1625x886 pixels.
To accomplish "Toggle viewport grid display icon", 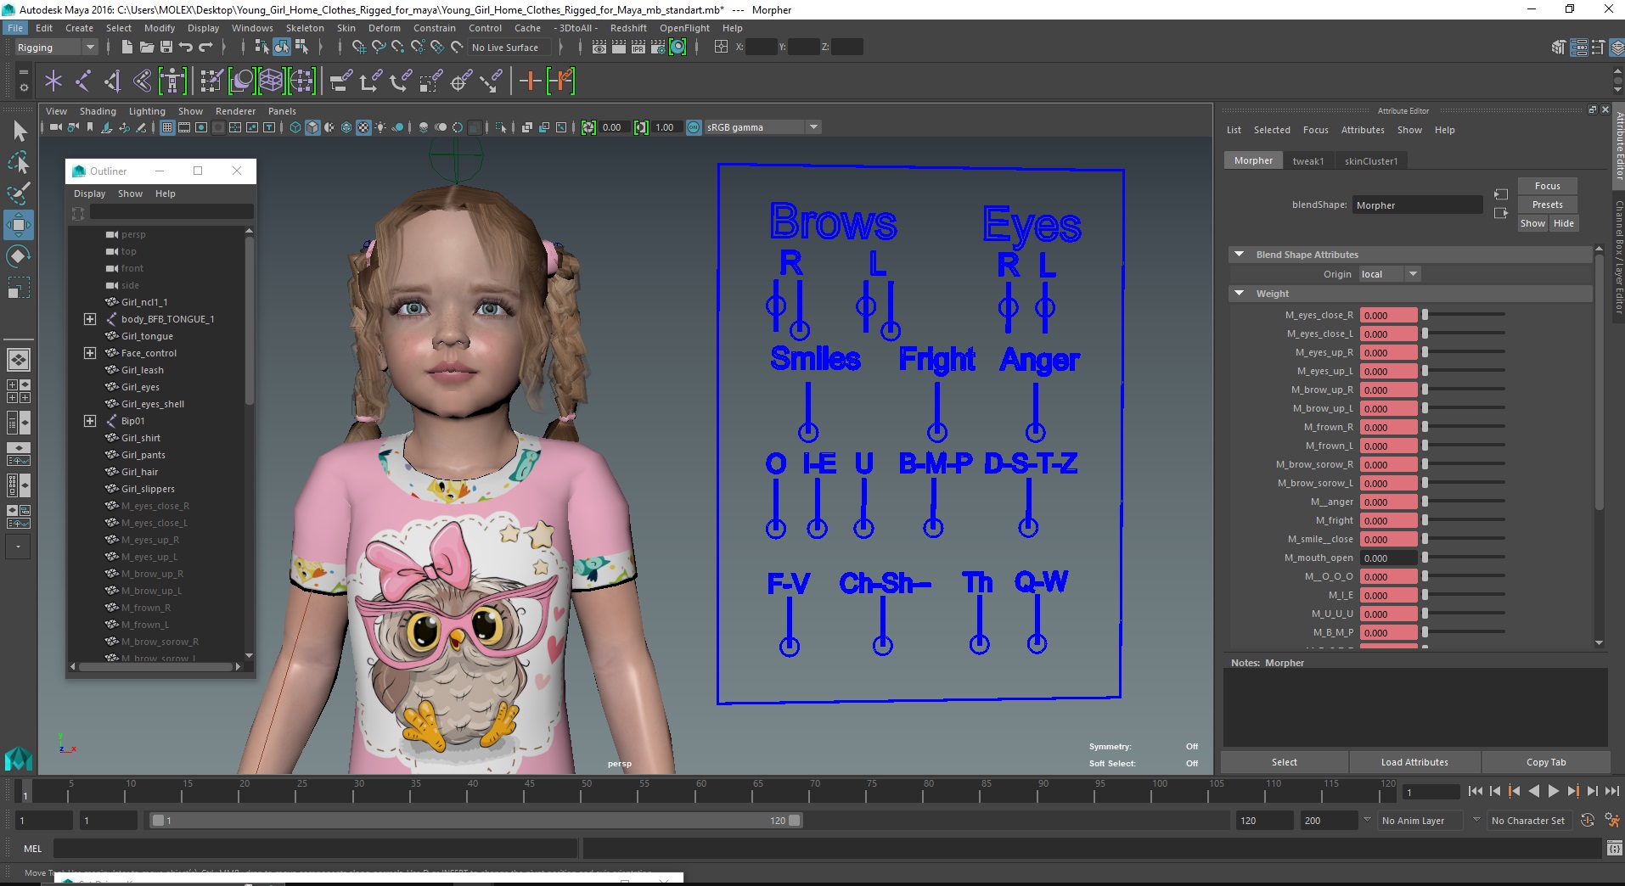I will click(x=167, y=127).
